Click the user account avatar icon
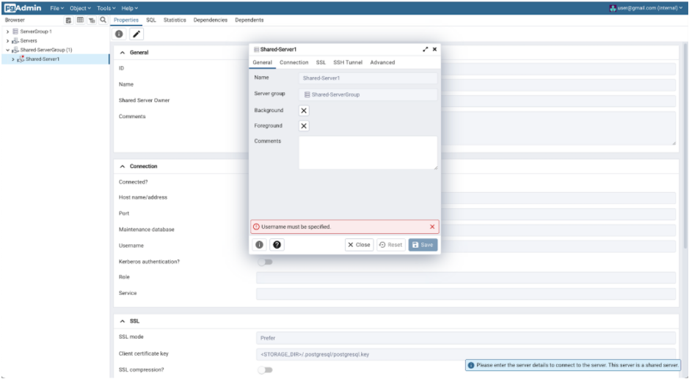Viewport: 689px width, 379px height. pos(613,8)
